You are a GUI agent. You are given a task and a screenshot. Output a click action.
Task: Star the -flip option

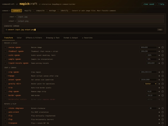(x=159, y=116)
